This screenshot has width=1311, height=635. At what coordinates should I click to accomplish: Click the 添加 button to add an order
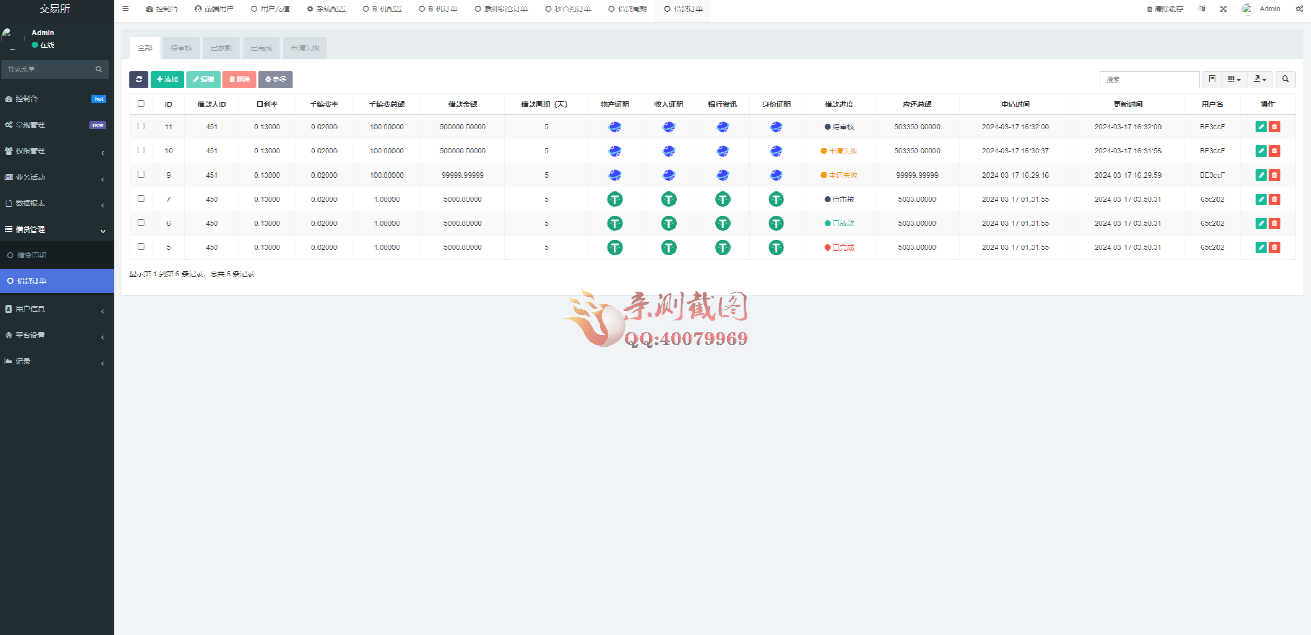click(167, 80)
